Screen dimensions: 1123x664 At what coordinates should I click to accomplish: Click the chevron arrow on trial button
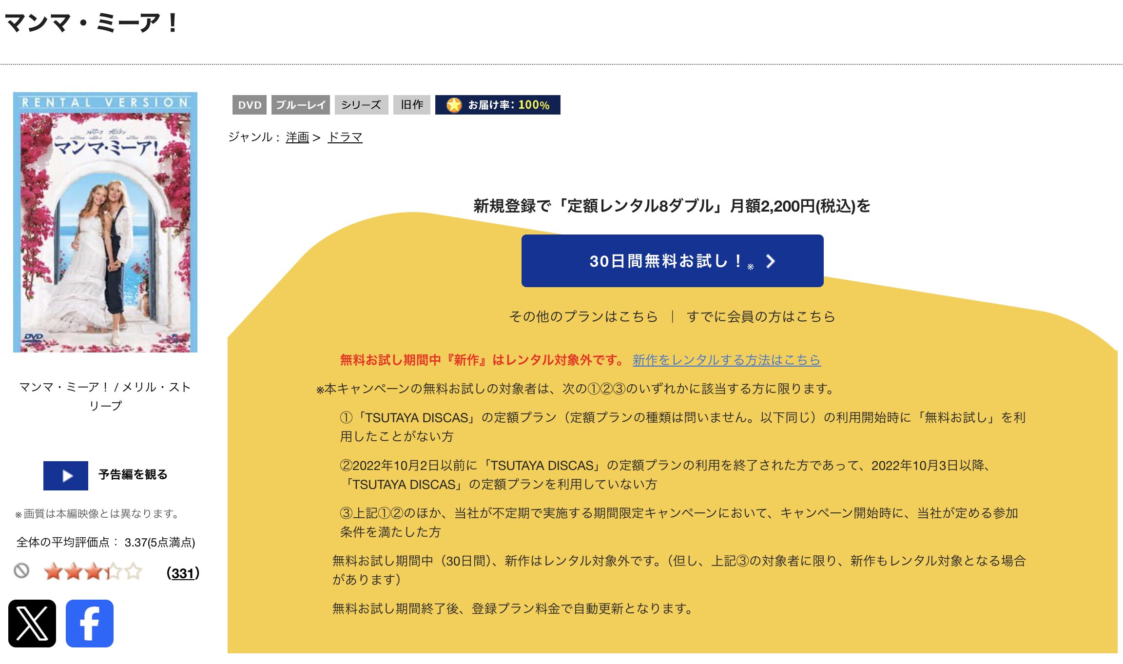(x=771, y=261)
